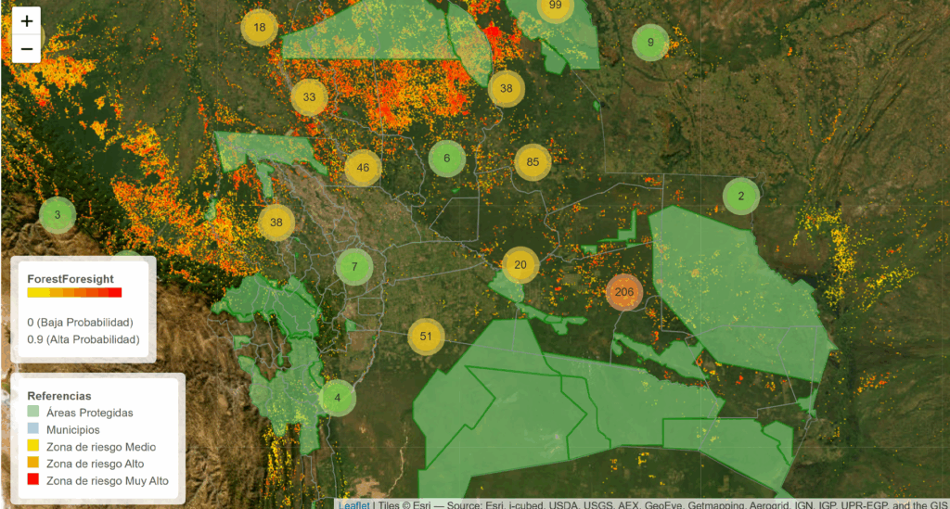Click the green cluster marker labeled 4
This screenshot has height=509, width=950.
tap(338, 398)
